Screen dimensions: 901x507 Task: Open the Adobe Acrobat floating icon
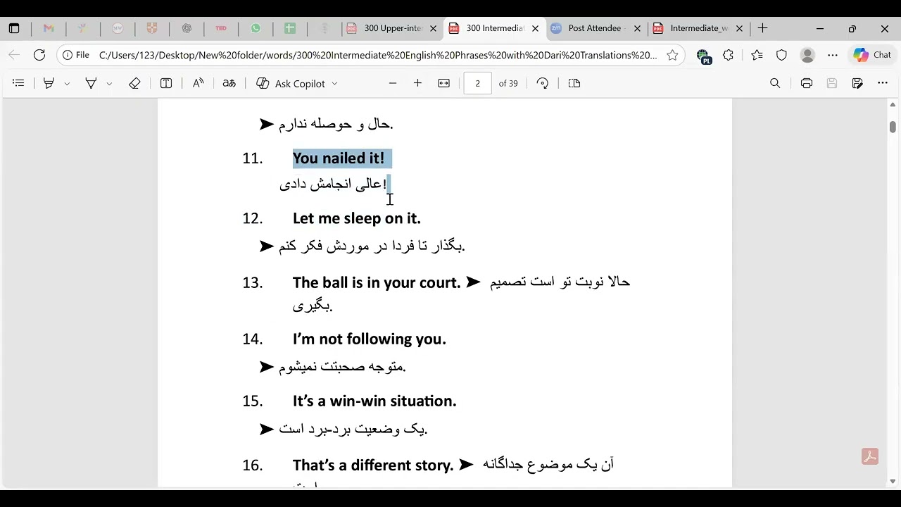[x=870, y=456]
